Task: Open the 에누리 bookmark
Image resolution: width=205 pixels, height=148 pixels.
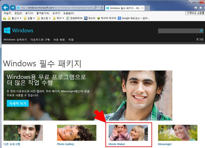Action: tap(90, 18)
